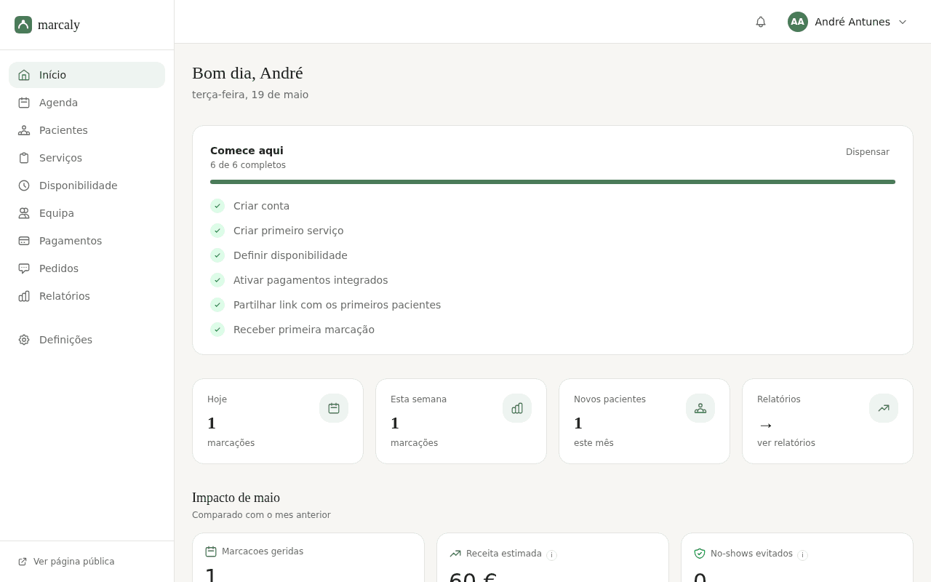Click the Disponibilidade clock icon
Screen dimensions: 931x582
(24, 186)
